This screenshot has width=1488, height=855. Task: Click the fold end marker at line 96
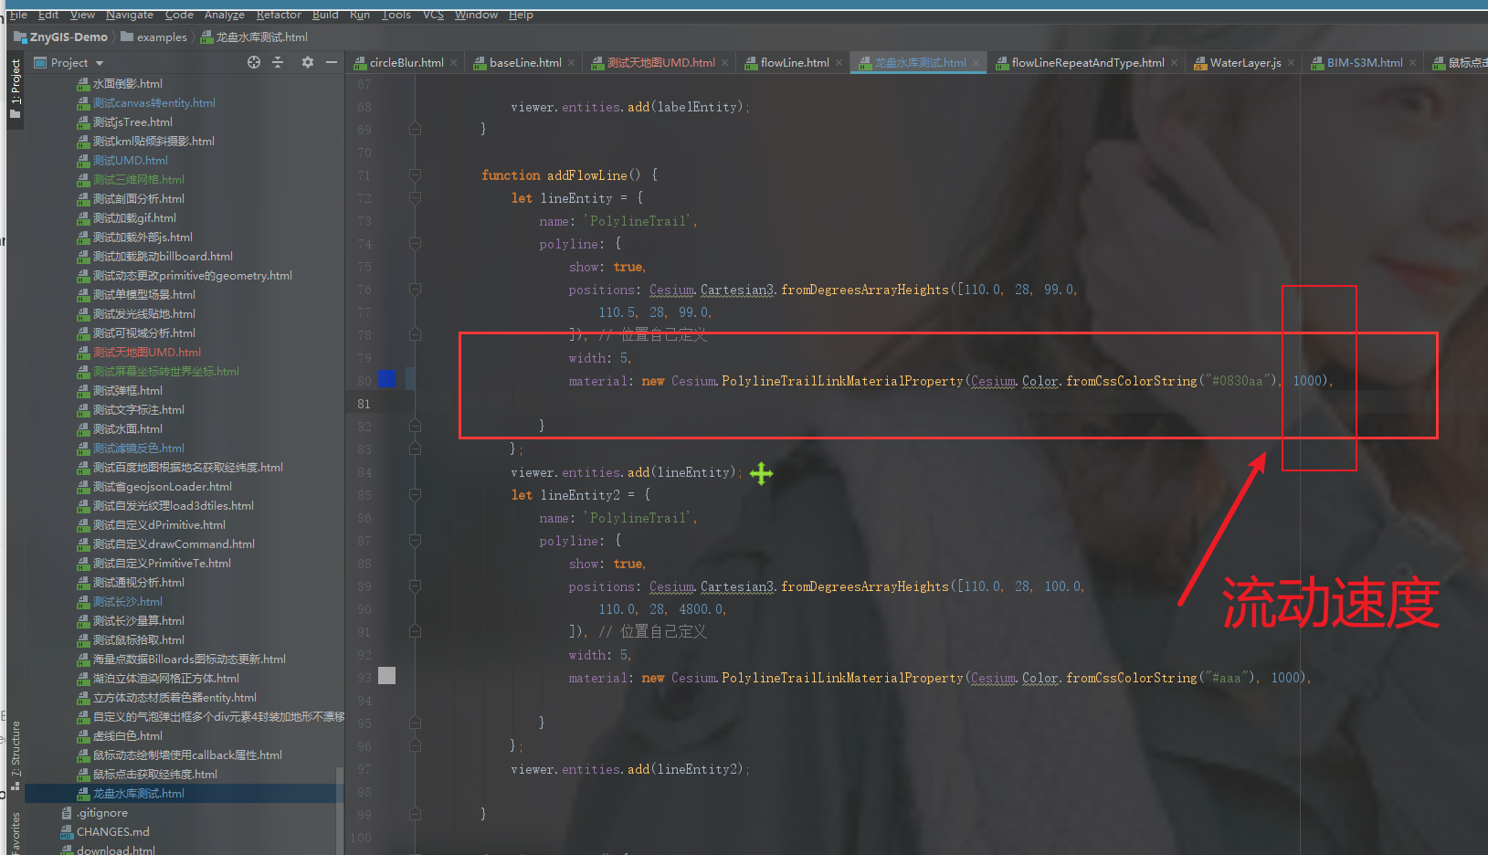(x=415, y=745)
